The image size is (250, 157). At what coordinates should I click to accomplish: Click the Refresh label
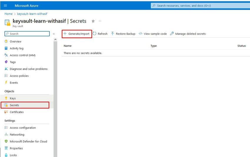[x=103, y=34]
